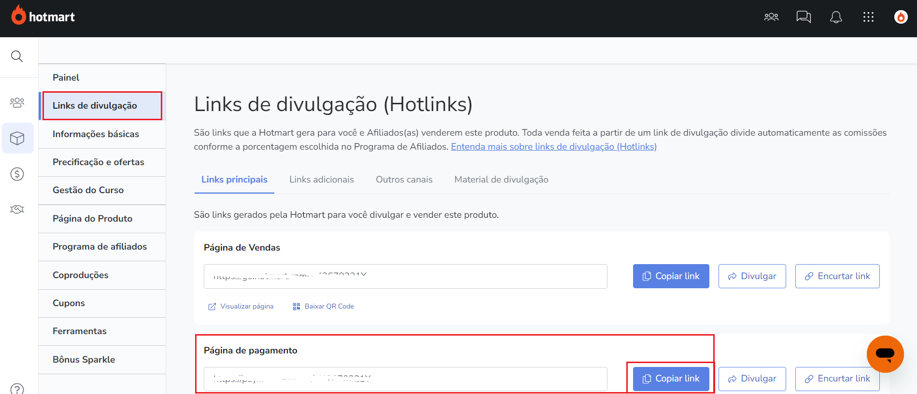Open the audience group icon in sidebar
Image resolution: width=917 pixels, height=394 pixels.
[x=17, y=102]
